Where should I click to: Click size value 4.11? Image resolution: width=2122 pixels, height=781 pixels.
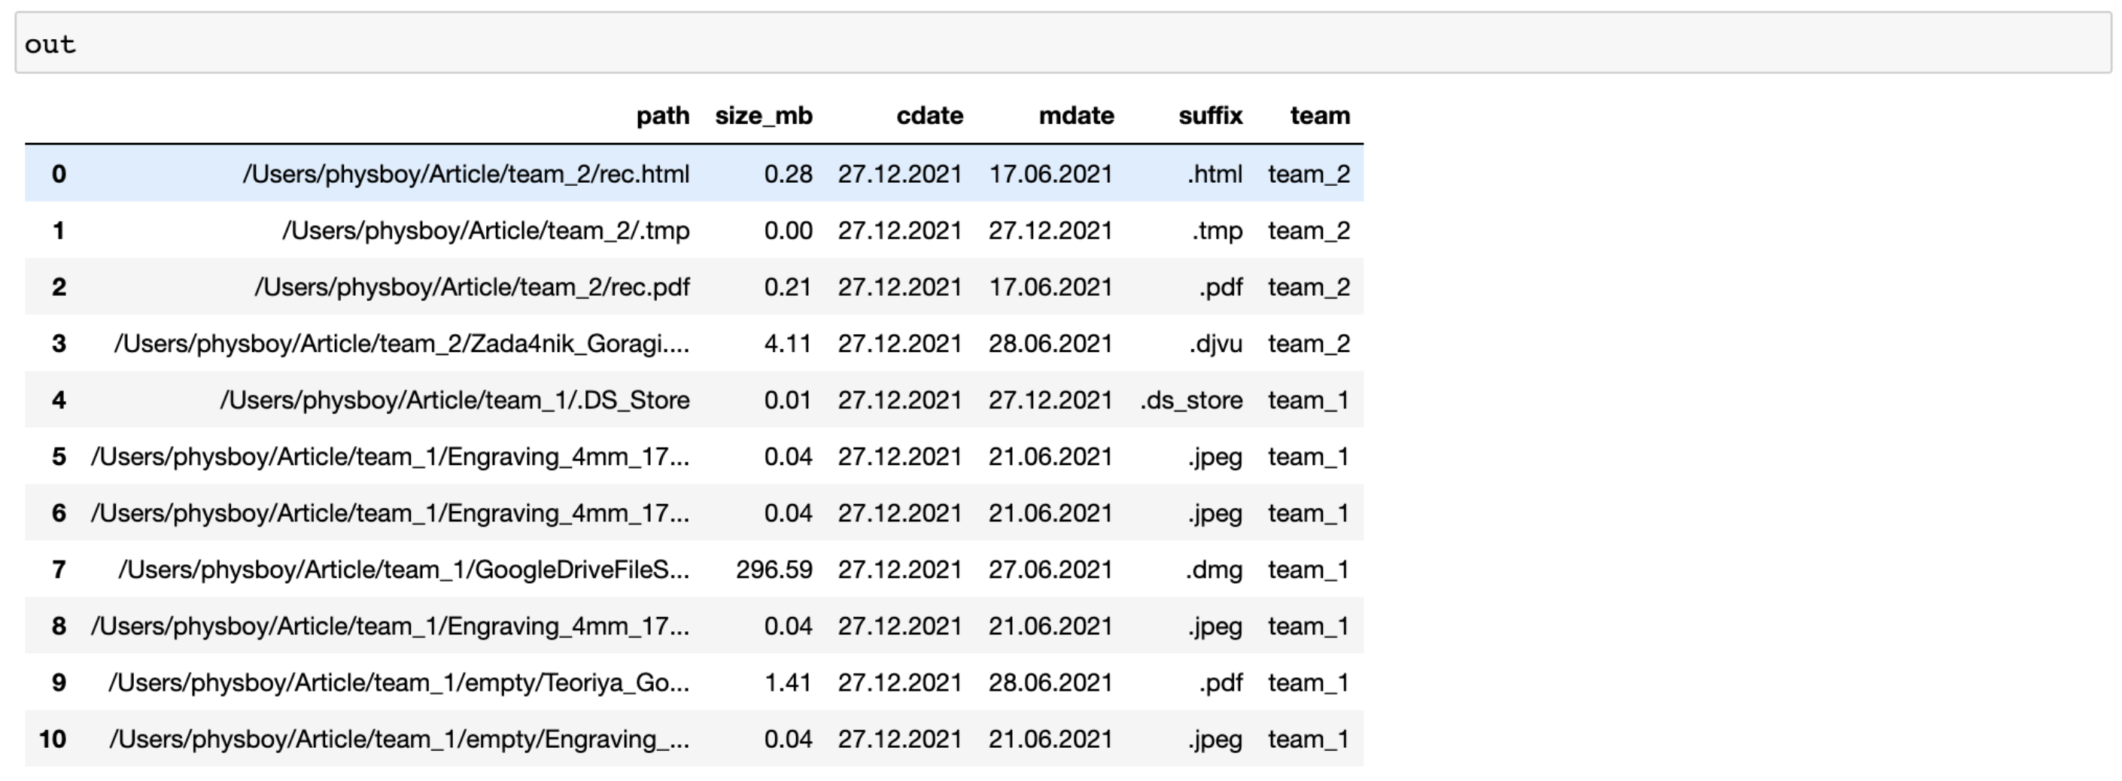pyautogui.click(x=789, y=344)
